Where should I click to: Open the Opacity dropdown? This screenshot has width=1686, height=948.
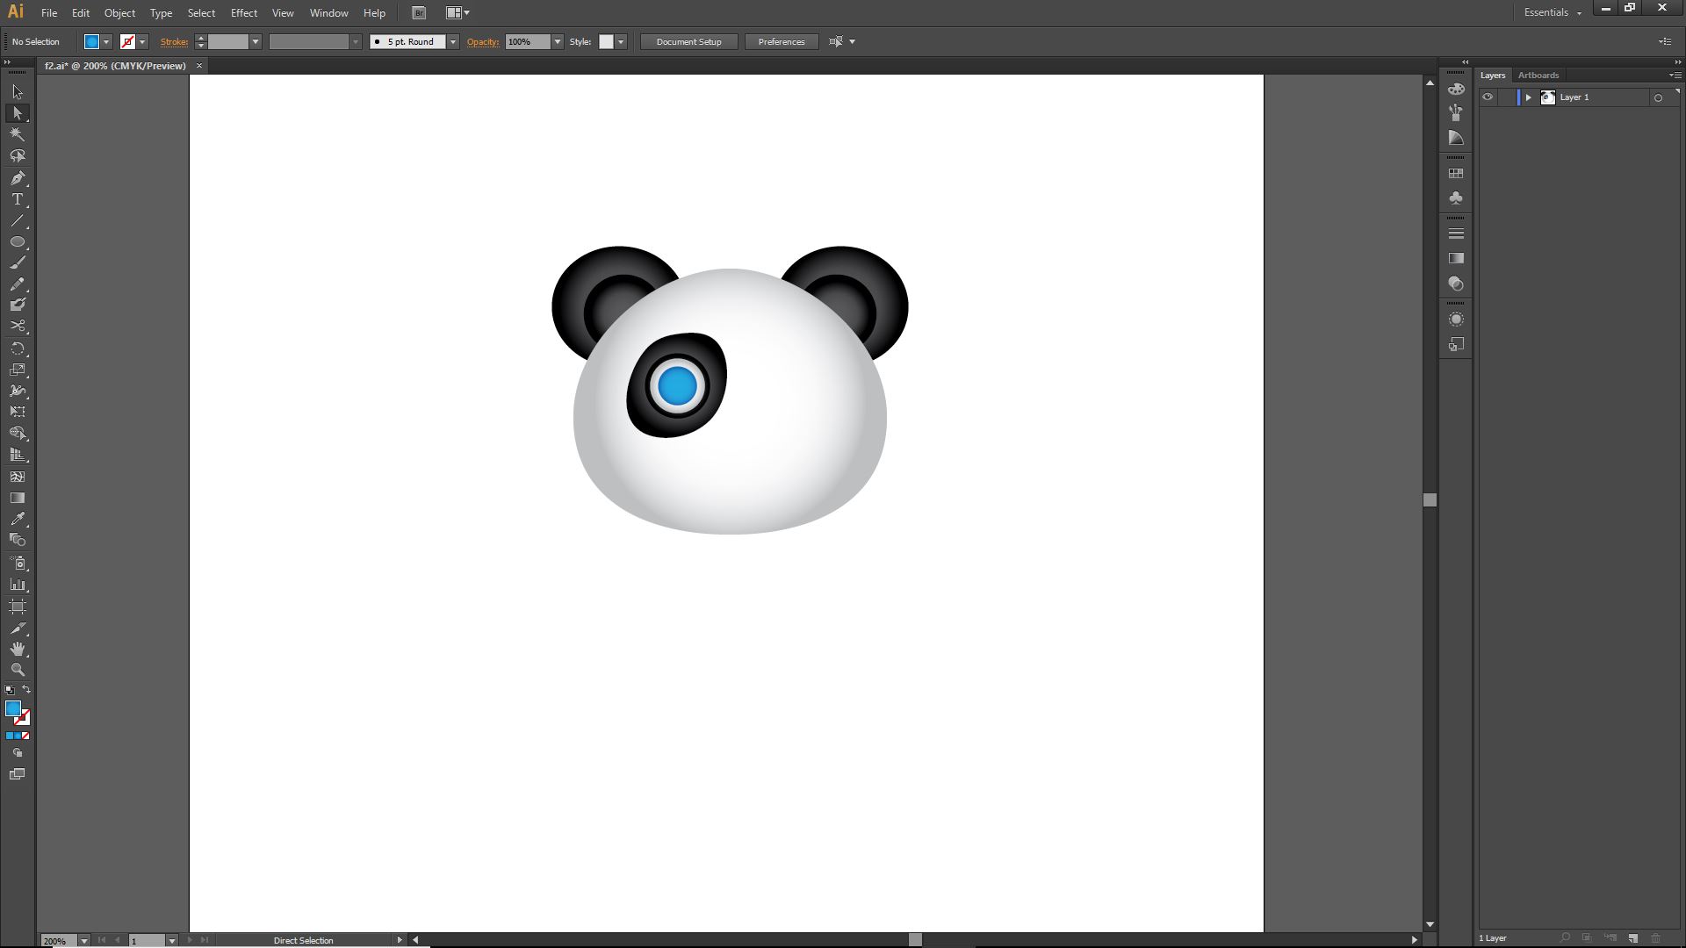pyautogui.click(x=557, y=42)
